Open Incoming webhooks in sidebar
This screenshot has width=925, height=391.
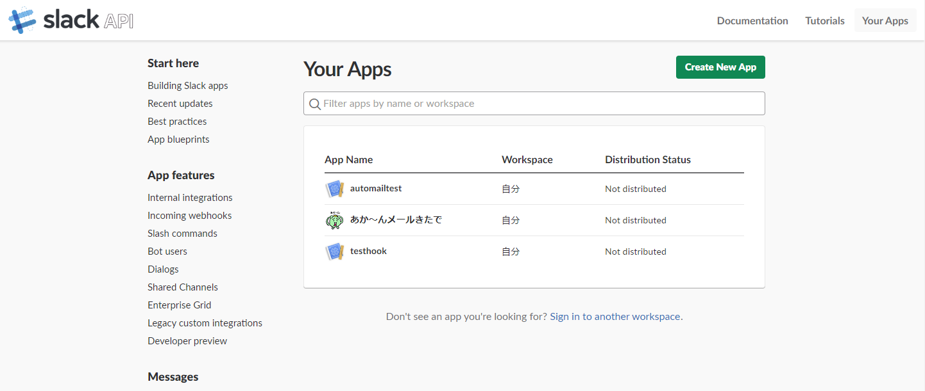190,216
